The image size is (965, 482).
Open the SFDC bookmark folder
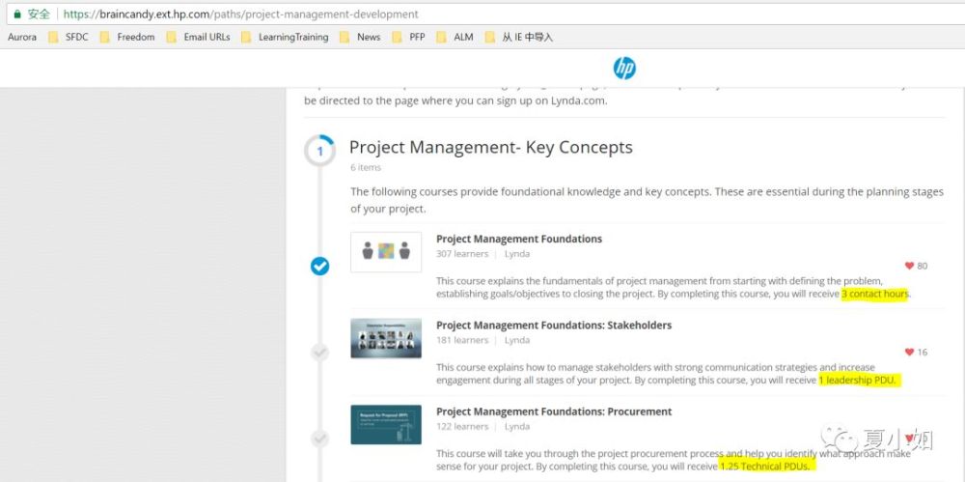point(69,37)
